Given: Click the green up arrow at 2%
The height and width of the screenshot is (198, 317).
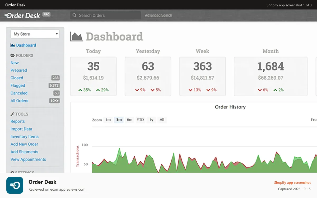Looking at the screenshot, I should coord(275,90).
